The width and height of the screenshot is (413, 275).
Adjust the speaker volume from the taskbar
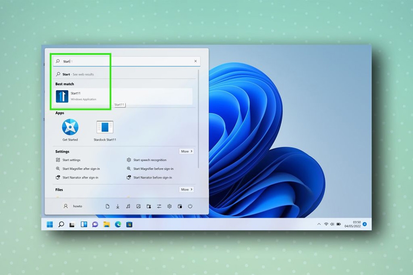[x=333, y=224]
